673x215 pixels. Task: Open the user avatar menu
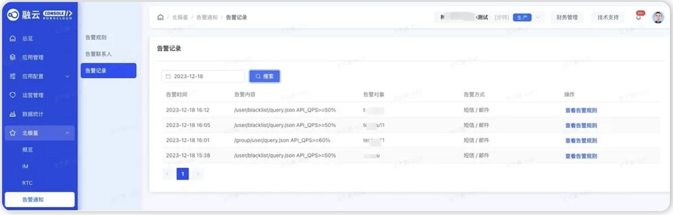(658, 17)
